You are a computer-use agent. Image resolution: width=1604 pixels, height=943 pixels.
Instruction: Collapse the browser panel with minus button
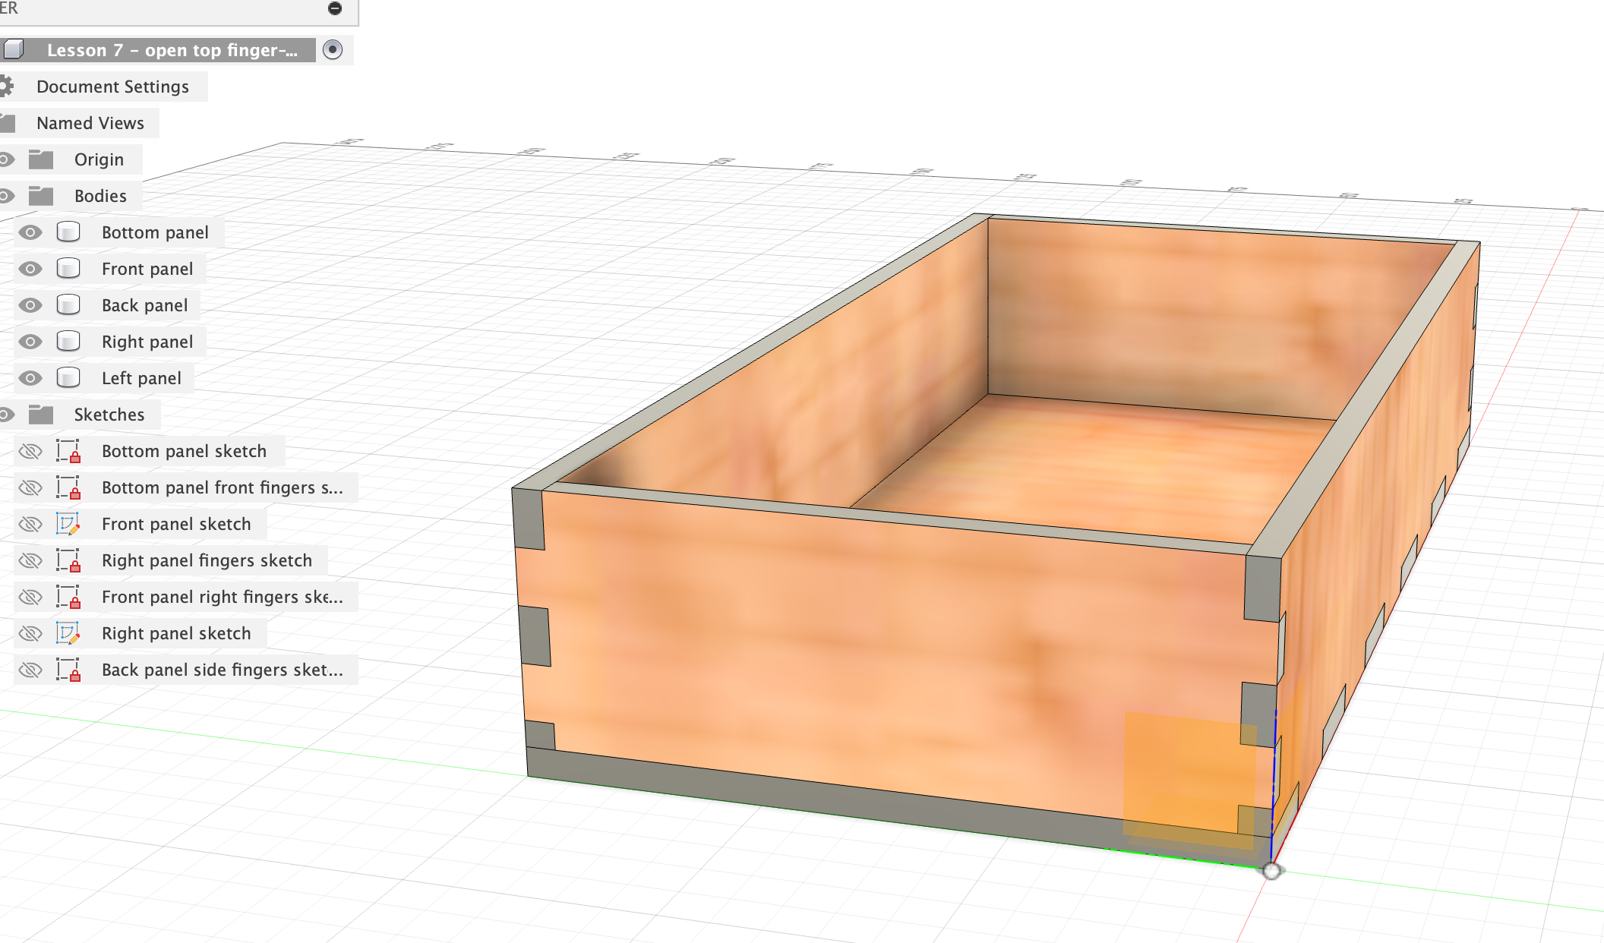tap(335, 8)
